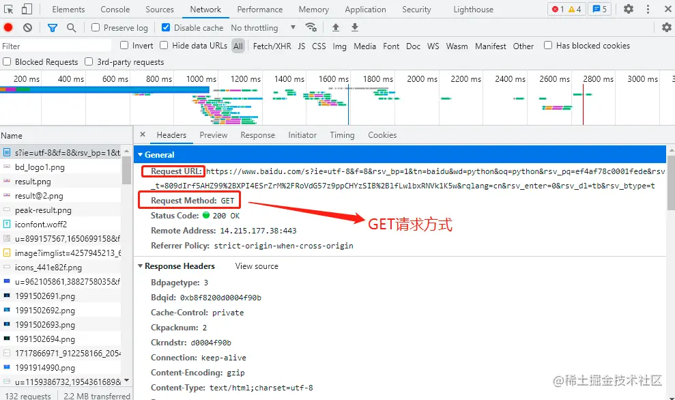Open the request Timing tab
Viewport: 675px width, 400px height.
[x=342, y=134]
